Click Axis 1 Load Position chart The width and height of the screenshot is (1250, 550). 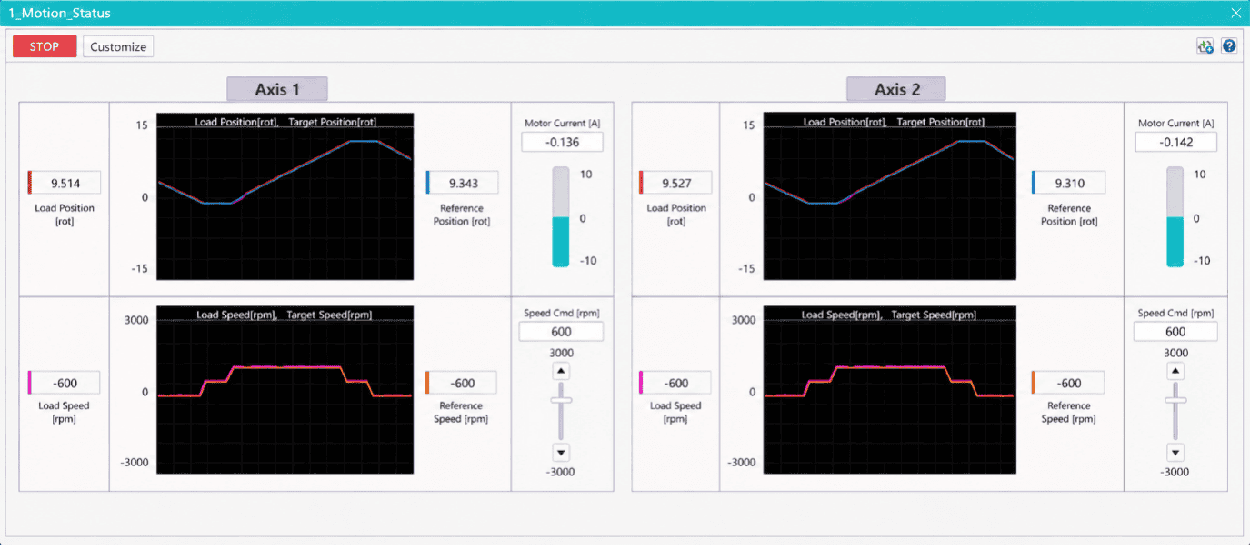pyautogui.click(x=285, y=195)
